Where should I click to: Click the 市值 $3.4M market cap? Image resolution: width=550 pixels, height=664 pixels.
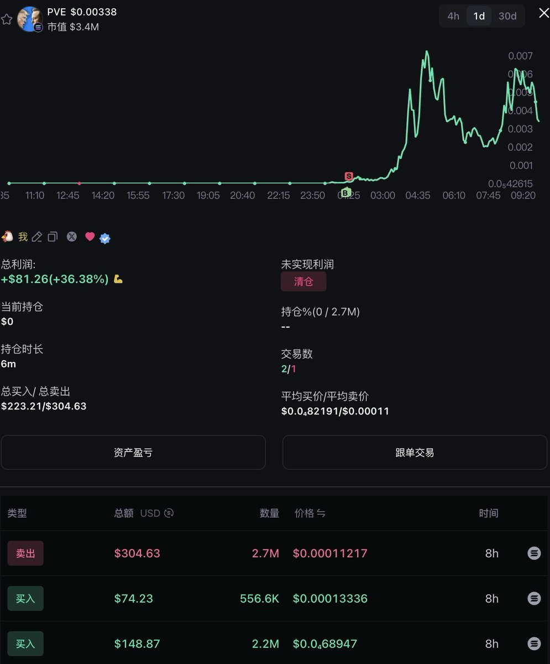73,27
